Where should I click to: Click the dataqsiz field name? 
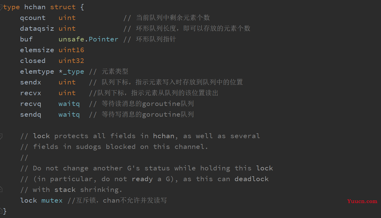coord(37,29)
